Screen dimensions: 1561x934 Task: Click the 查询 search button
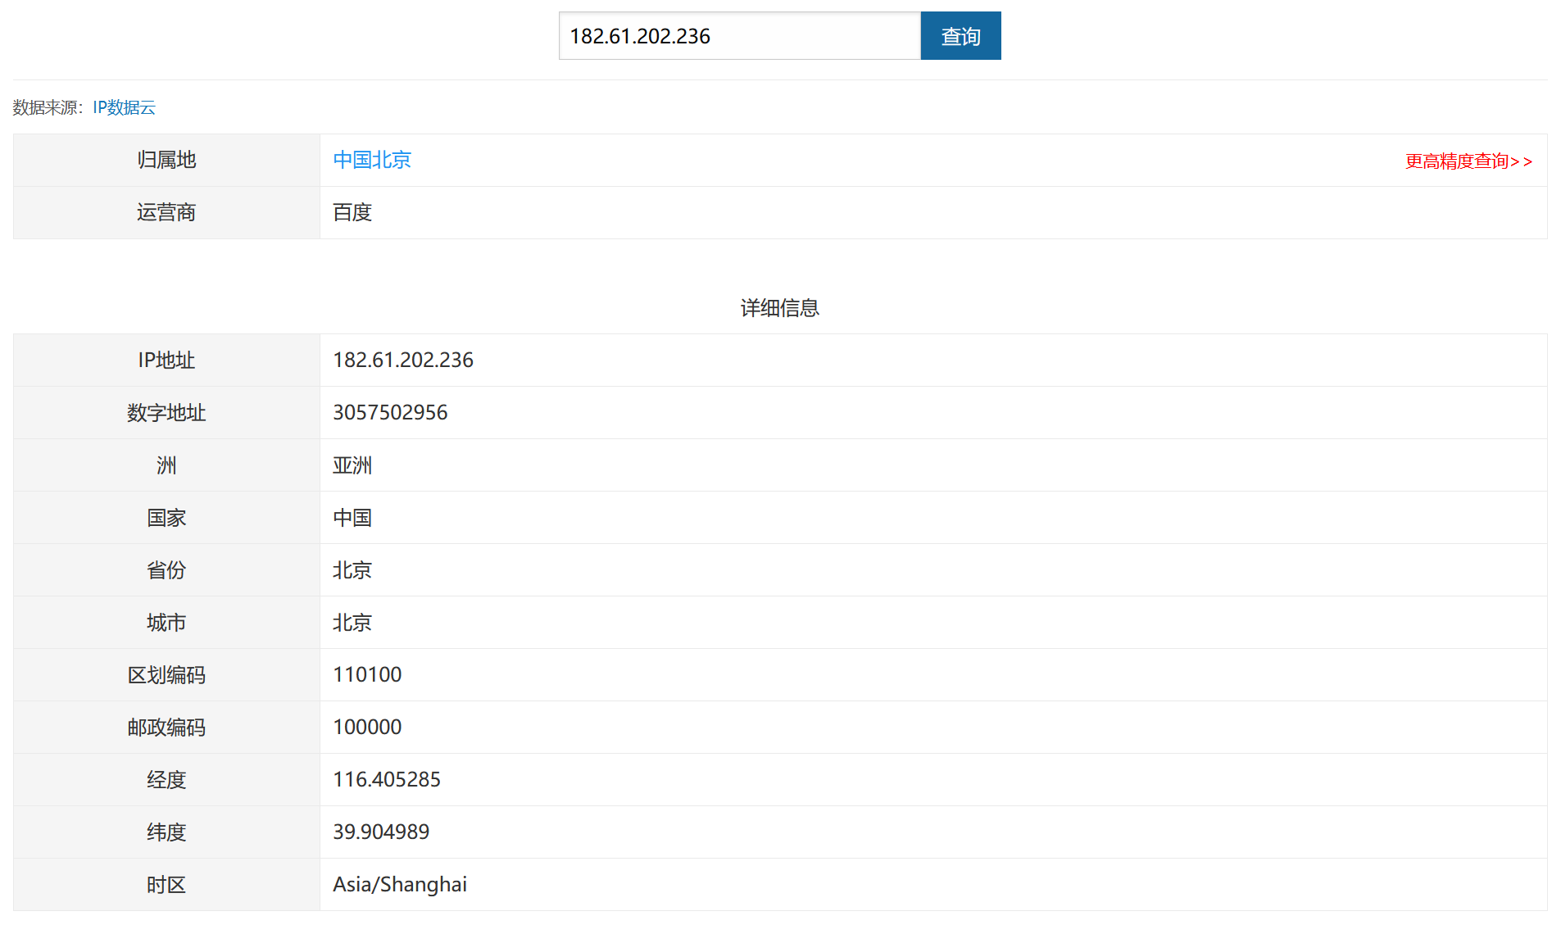point(960,35)
